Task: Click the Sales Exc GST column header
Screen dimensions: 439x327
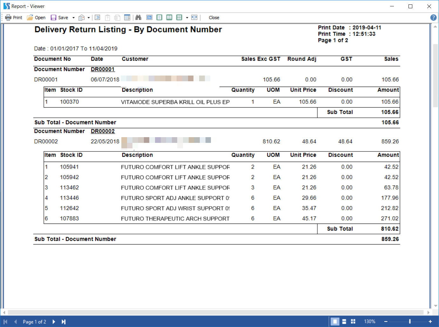Action: click(x=261, y=59)
